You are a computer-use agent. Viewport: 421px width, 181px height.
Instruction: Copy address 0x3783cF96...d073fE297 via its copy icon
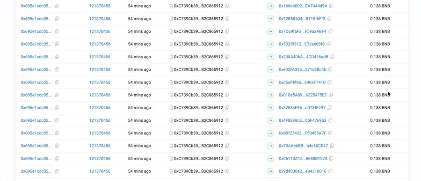click(x=329, y=108)
